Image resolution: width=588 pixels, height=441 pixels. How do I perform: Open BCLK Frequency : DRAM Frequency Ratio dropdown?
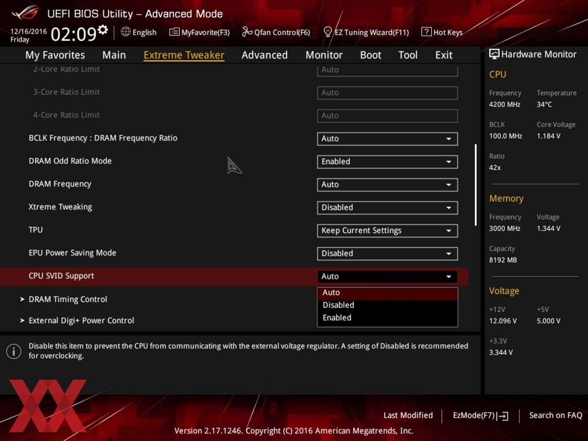(387, 139)
